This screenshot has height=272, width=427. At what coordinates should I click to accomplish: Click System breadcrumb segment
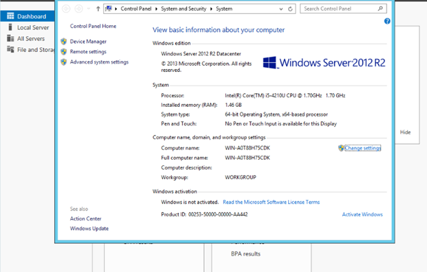tap(224, 9)
